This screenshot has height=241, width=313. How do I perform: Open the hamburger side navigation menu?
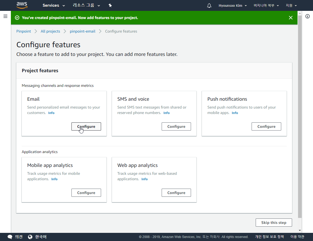(5, 16)
